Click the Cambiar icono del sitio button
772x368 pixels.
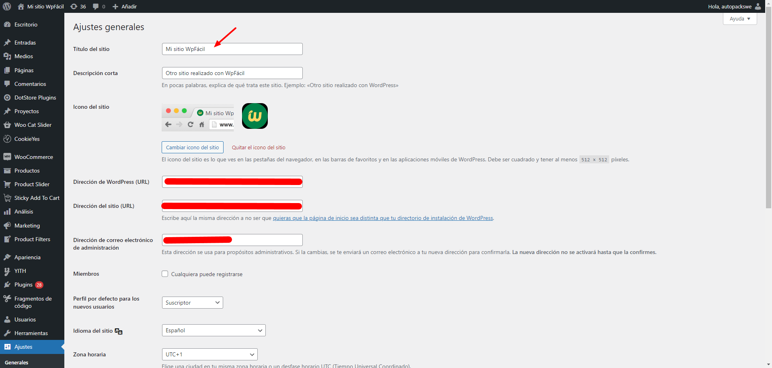pos(193,147)
